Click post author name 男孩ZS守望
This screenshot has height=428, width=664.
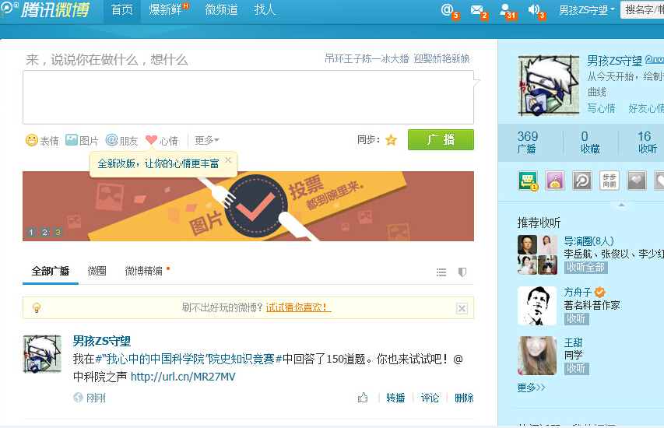[102, 341]
